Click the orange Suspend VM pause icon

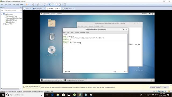click(x=27, y=5)
